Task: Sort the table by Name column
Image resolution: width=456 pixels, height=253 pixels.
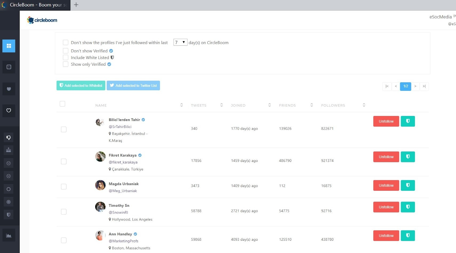Action: (x=182, y=105)
